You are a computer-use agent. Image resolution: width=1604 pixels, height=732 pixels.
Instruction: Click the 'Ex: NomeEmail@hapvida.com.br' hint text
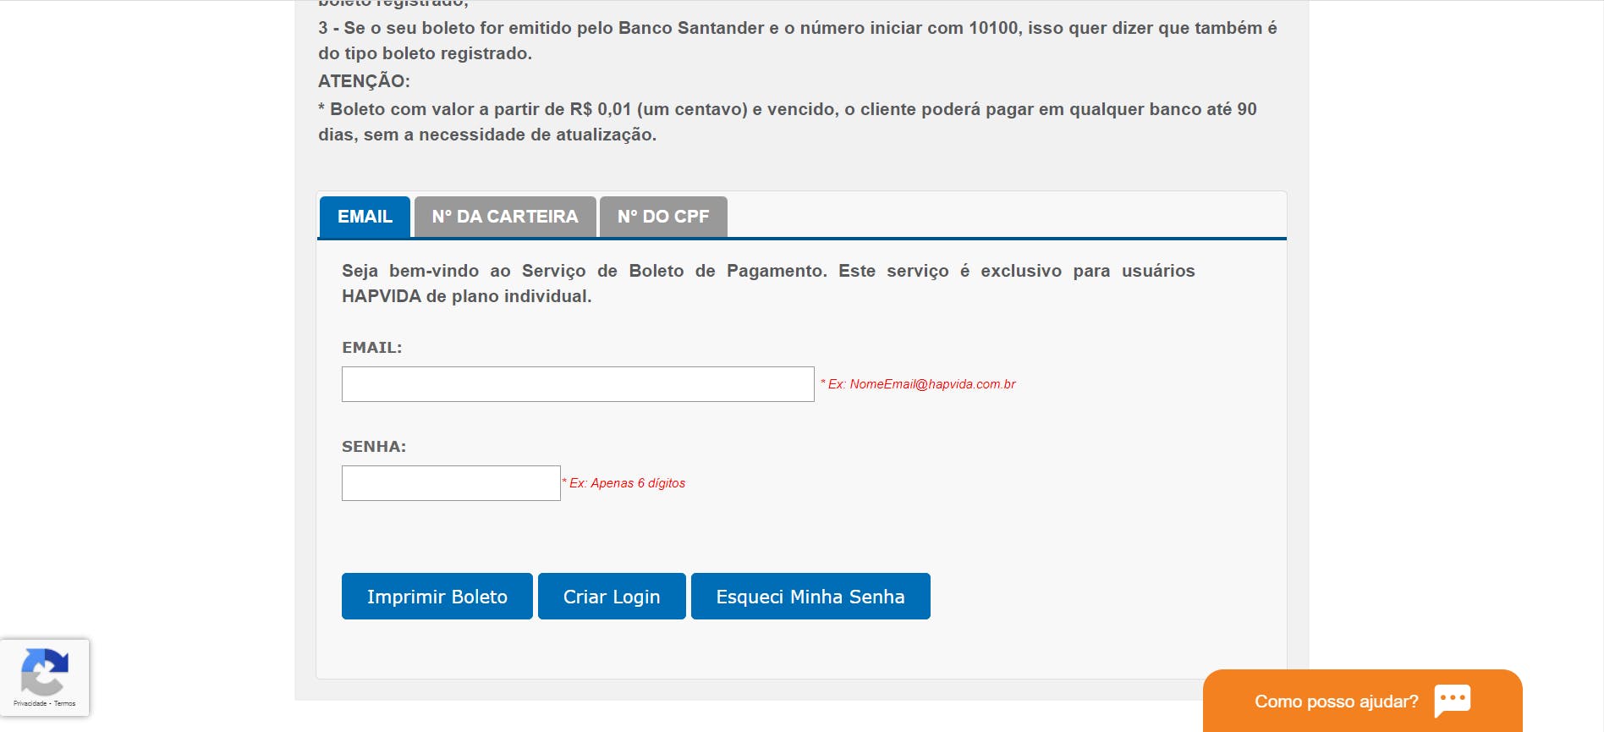click(x=918, y=384)
